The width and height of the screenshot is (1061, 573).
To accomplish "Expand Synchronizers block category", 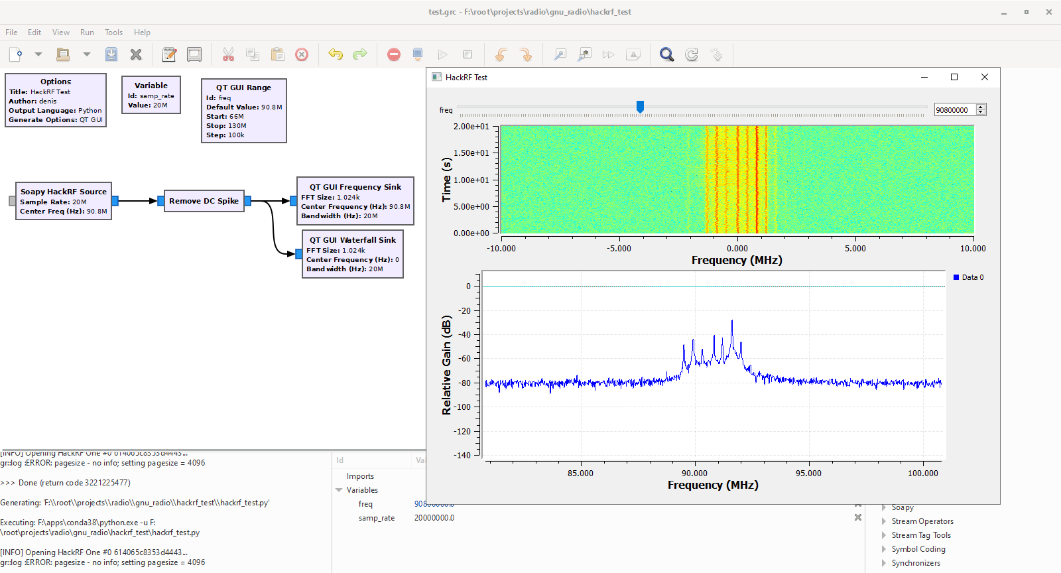I will pos(884,563).
